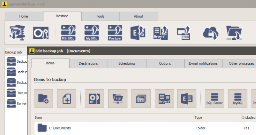
Task: Add a MySQL backup item
Action: click(238, 99)
